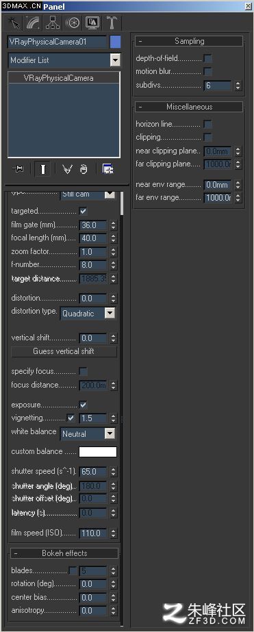
Task: Switch to the Modify panel tab
Action: (x=34, y=23)
